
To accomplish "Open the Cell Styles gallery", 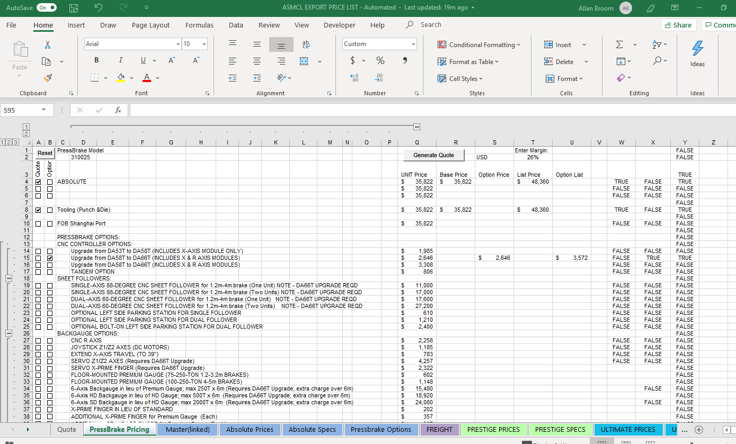I will (460, 79).
